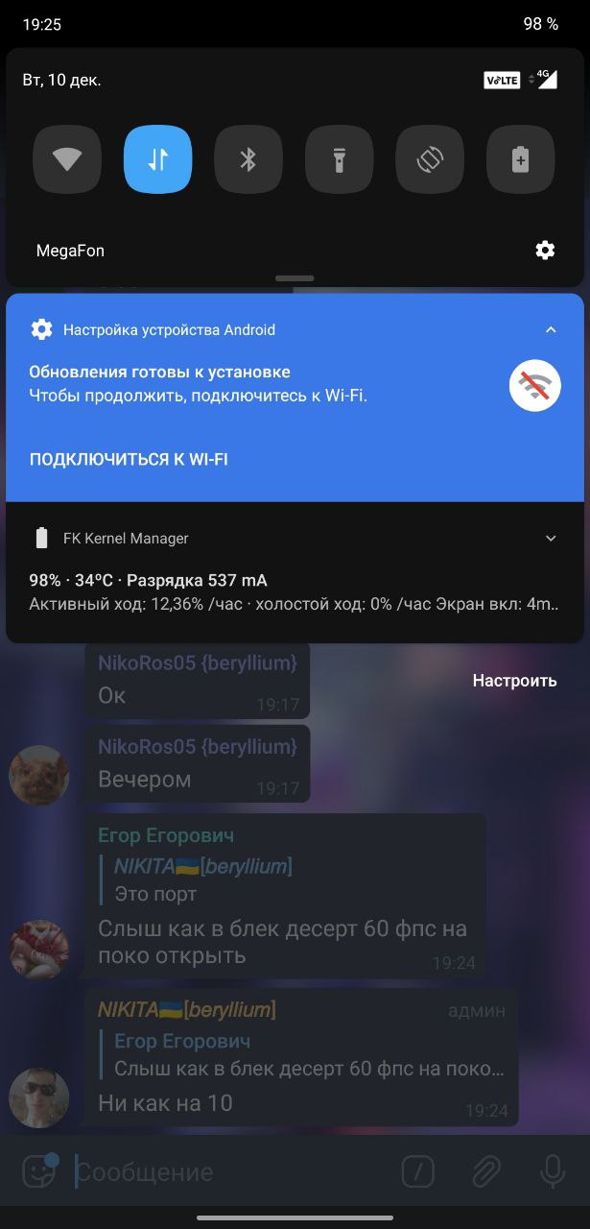Open Егор Егорович's avatar
This screenshot has width=590, height=1229.
point(39,950)
